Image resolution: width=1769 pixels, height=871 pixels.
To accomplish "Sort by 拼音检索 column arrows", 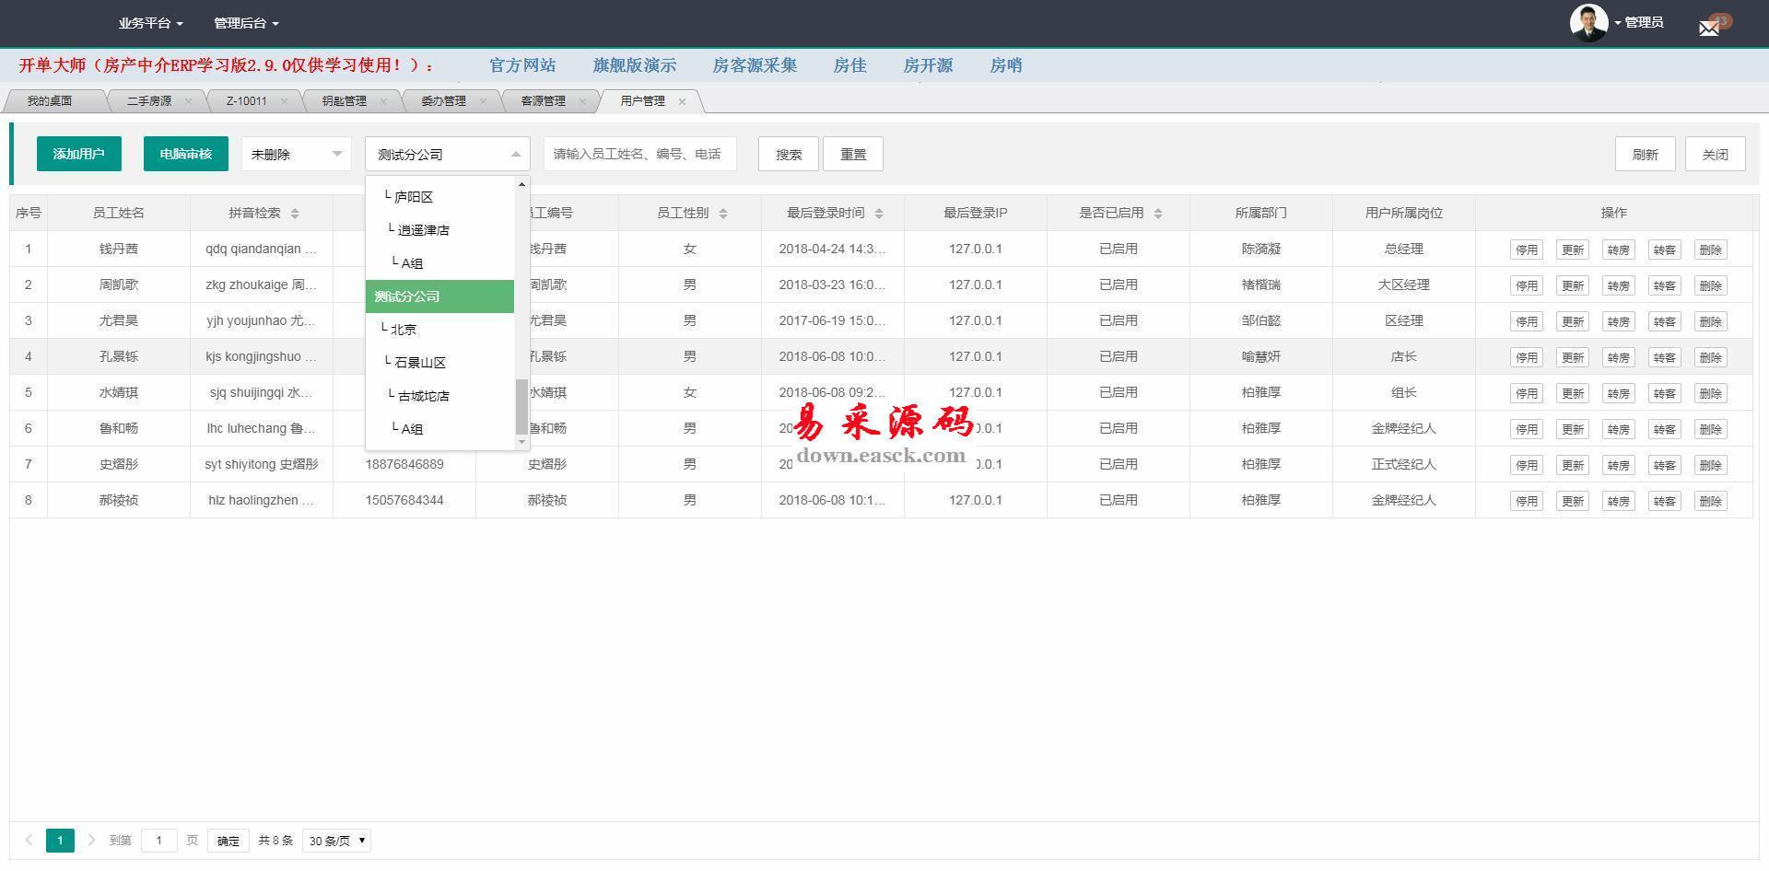I will pos(295,214).
